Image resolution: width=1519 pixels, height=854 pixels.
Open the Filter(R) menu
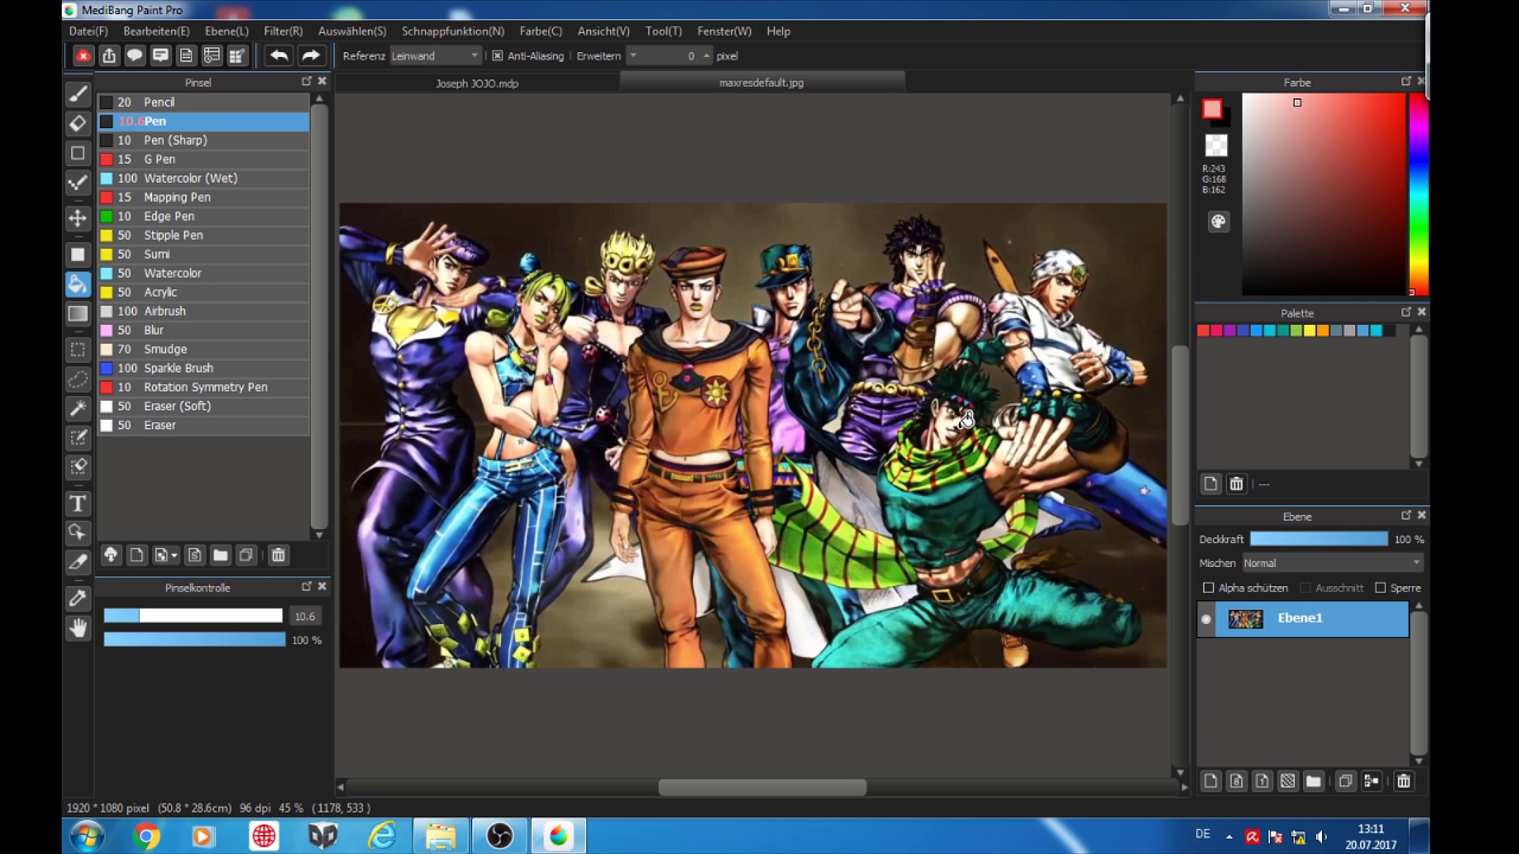282,31
